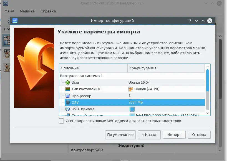
Task: Enable generating new MAC addresses checkbox
Action: 61,121
